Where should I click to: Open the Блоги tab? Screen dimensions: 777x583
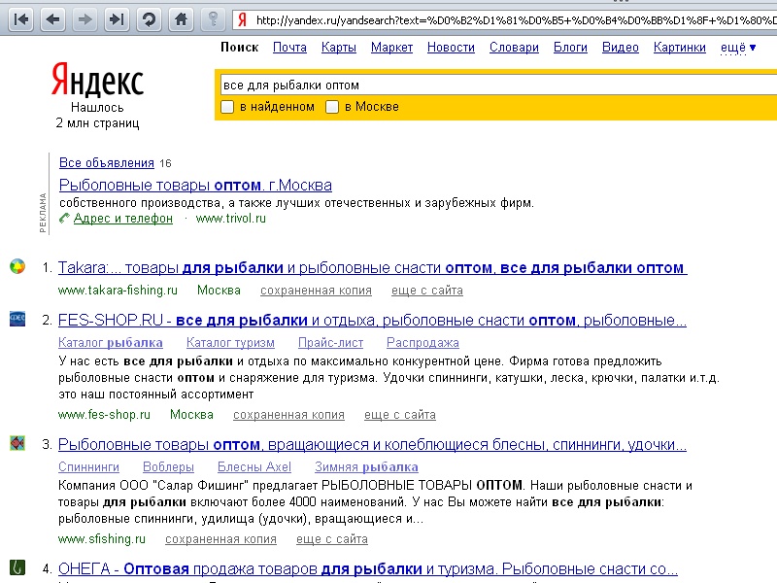[x=570, y=48]
